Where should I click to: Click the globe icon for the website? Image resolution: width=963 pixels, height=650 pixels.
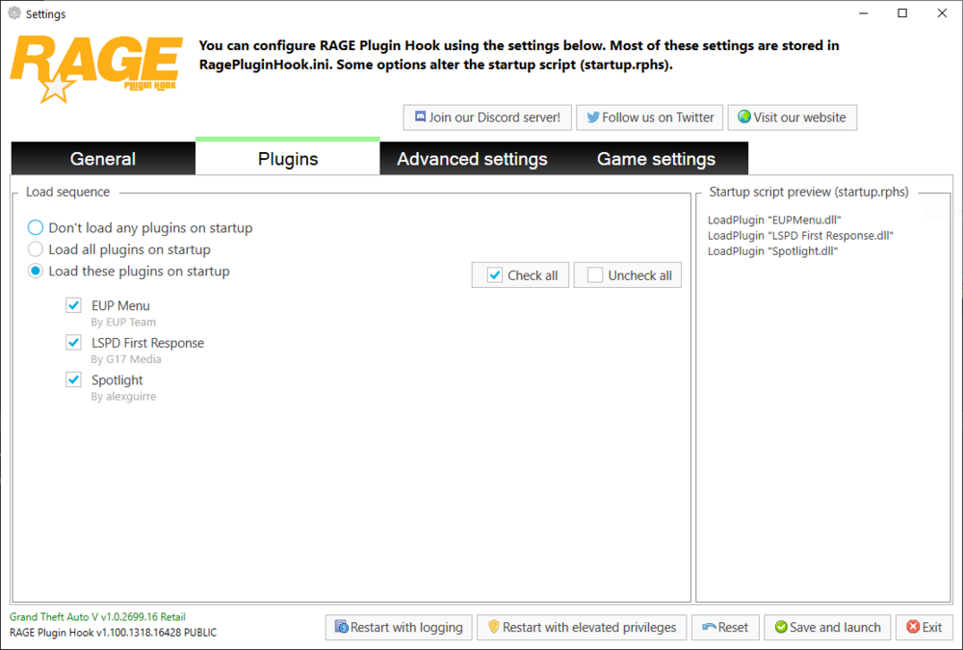click(744, 117)
